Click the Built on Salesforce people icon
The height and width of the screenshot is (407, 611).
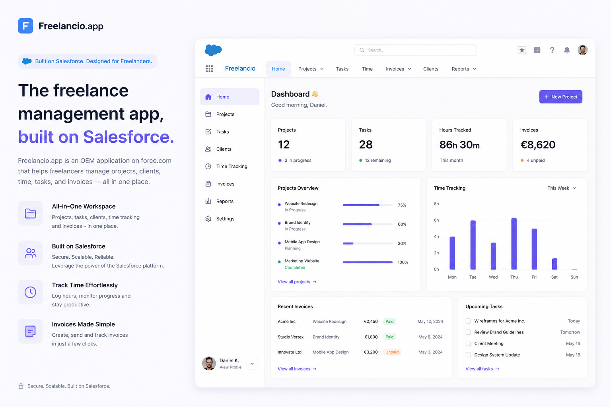click(30, 253)
